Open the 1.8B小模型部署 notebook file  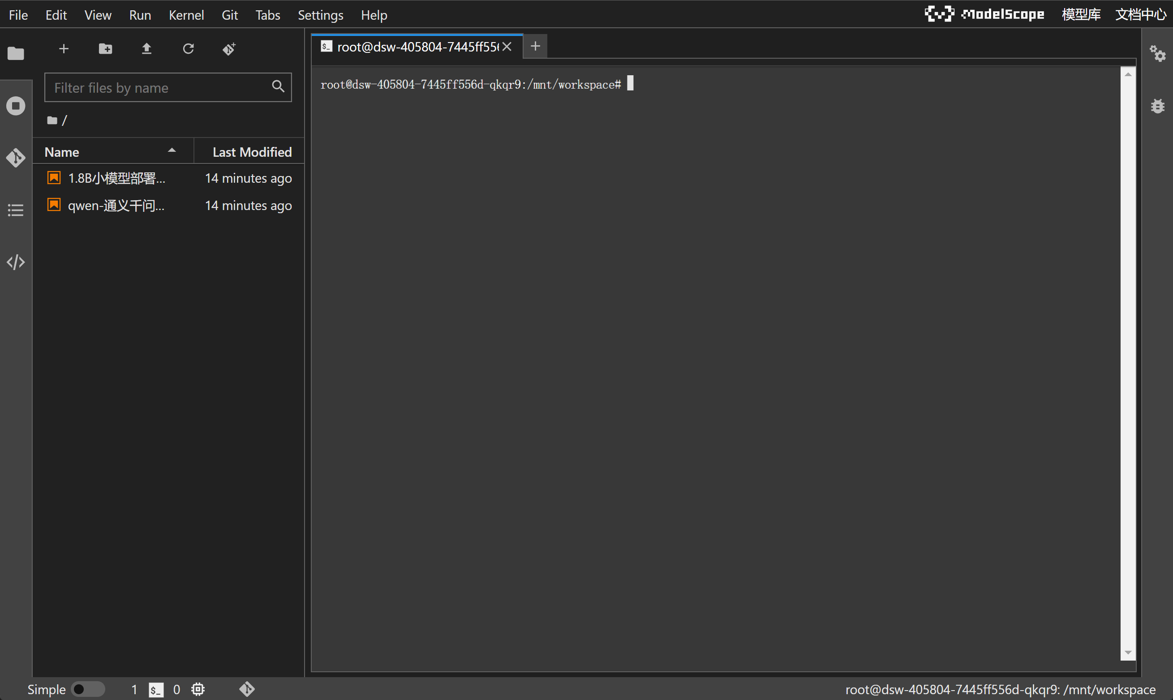[x=116, y=178]
